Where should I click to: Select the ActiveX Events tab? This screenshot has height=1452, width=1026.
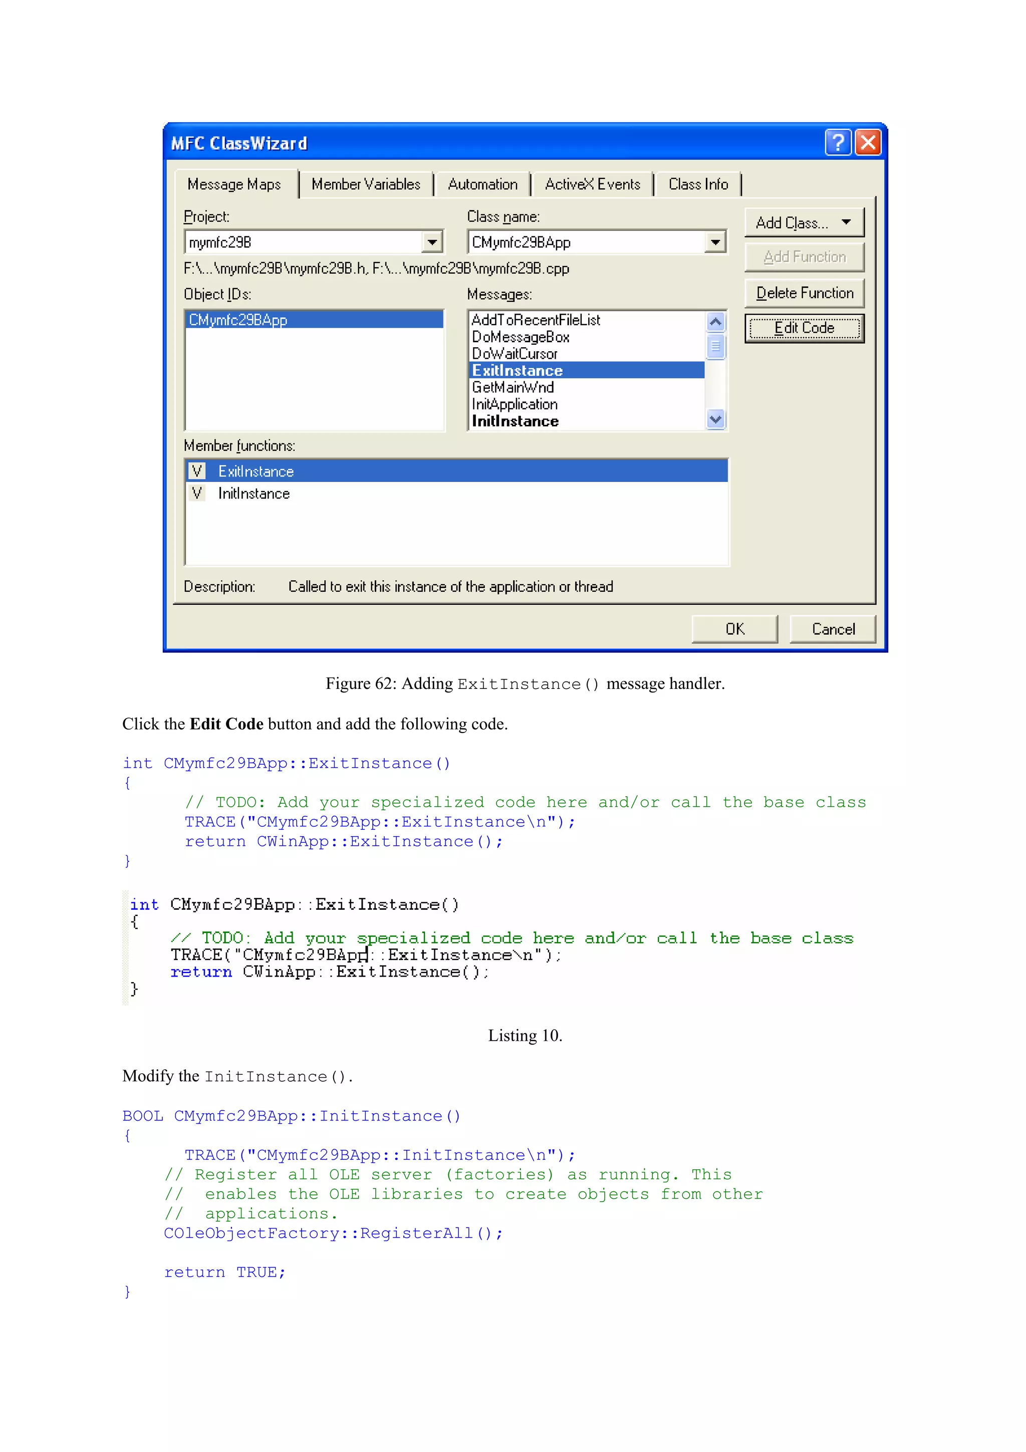pos(592,185)
